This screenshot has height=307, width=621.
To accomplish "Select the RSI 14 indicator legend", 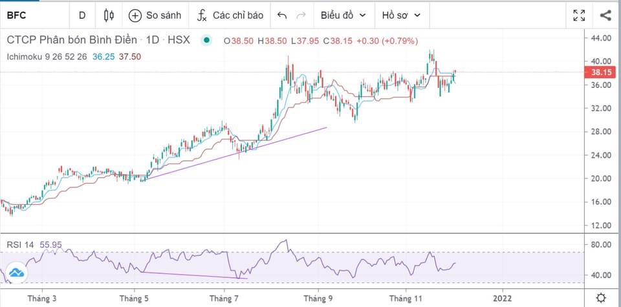I will coord(20,245).
